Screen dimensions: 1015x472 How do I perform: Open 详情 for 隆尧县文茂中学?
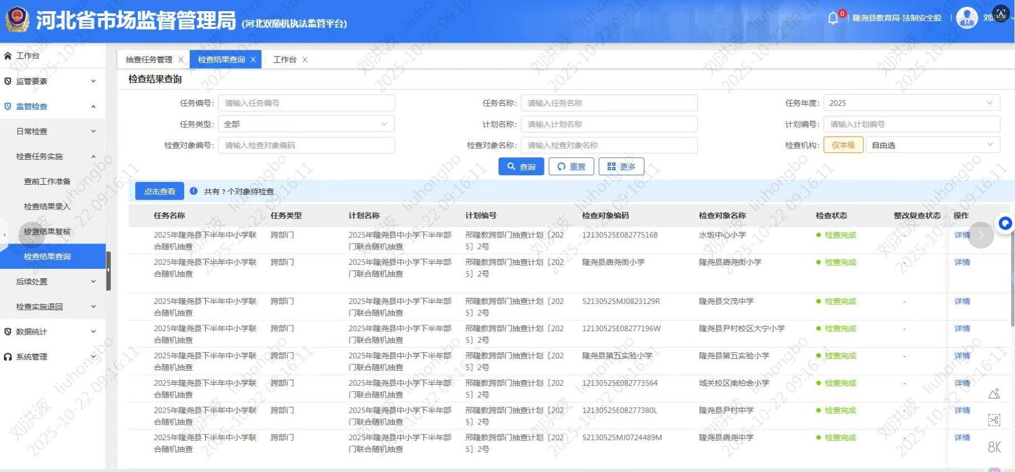[x=962, y=301]
